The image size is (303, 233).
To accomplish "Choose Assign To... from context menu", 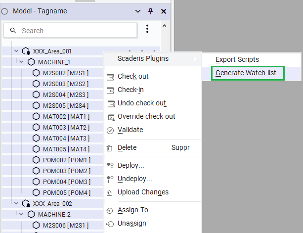I will (135, 210).
